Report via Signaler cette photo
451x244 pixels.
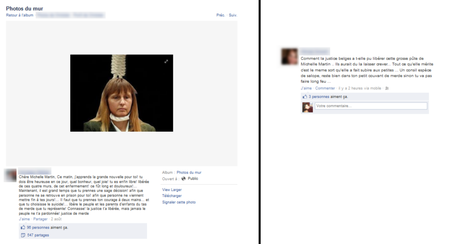pos(179,202)
